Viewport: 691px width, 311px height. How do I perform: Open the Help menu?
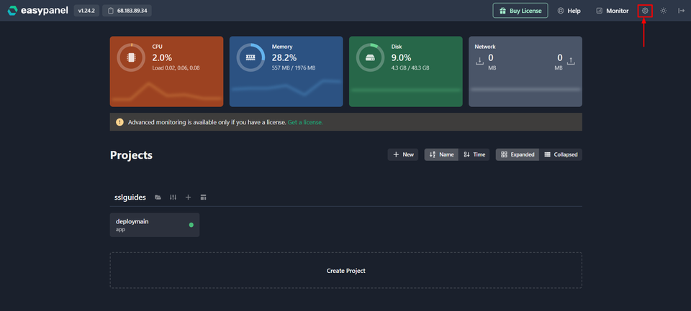click(569, 11)
